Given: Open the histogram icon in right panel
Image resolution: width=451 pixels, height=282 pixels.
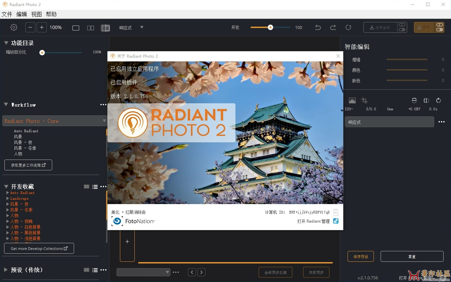Looking at the screenshot, I should (352, 100).
